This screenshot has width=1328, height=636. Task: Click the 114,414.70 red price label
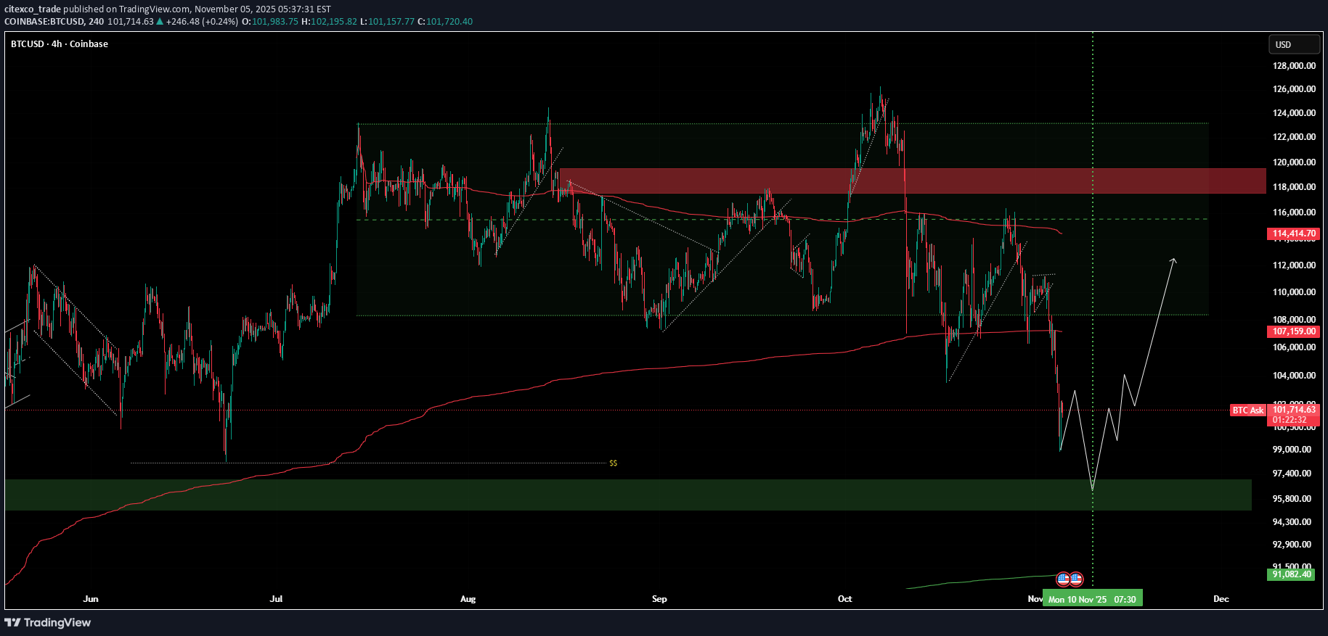point(1294,234)
